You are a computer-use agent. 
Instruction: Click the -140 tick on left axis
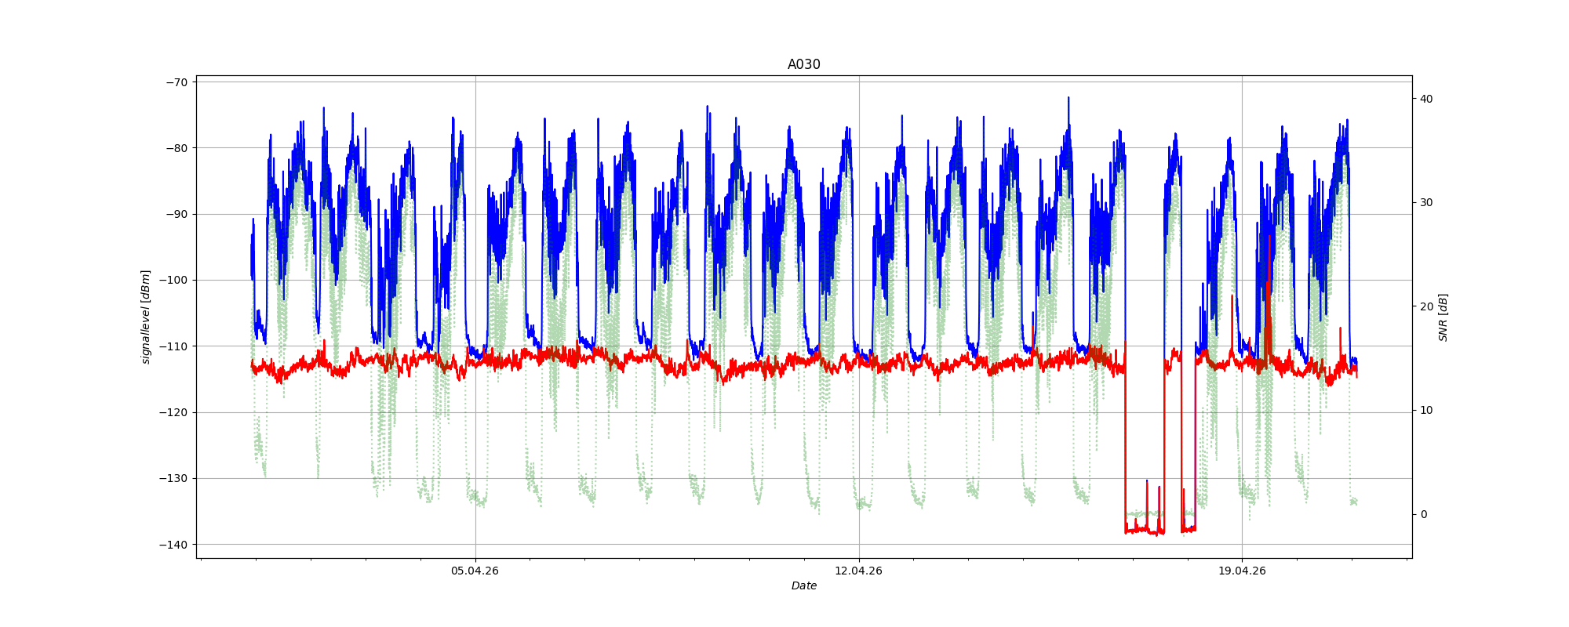[174, 545]
